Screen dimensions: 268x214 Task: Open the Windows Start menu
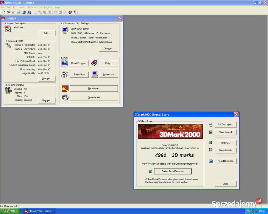pos(9,211)
